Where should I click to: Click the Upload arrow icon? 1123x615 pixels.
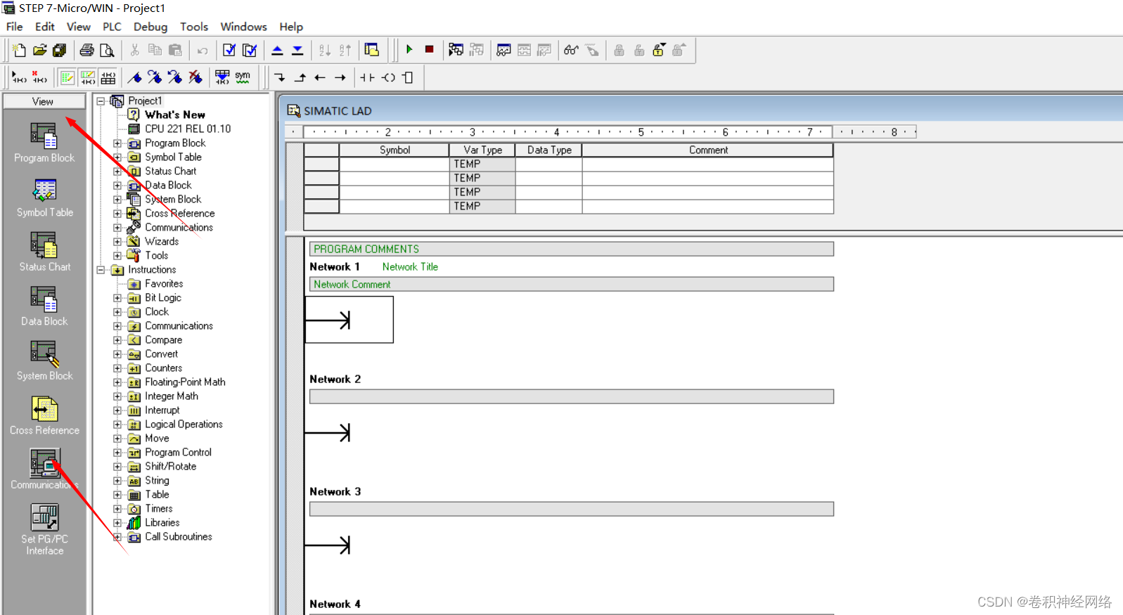[x=277, y=50]
